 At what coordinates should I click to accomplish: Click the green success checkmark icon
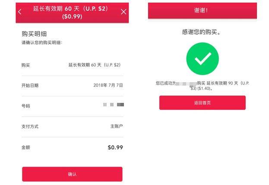tap(202, 58)
